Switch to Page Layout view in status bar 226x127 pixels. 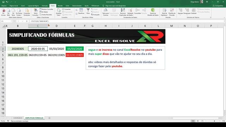click(198, 121)
